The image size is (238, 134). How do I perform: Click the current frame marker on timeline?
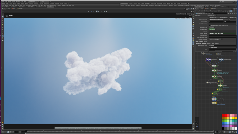coord(26,131)
